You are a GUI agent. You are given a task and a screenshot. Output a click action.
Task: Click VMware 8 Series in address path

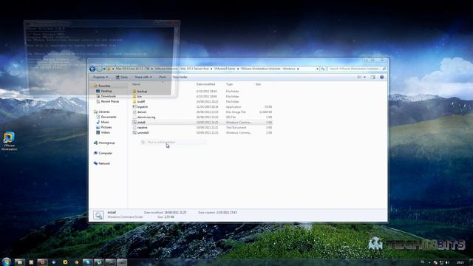click(225, 69)
